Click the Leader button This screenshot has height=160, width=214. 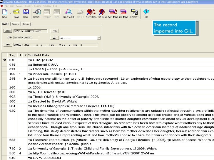click(8, 31)
